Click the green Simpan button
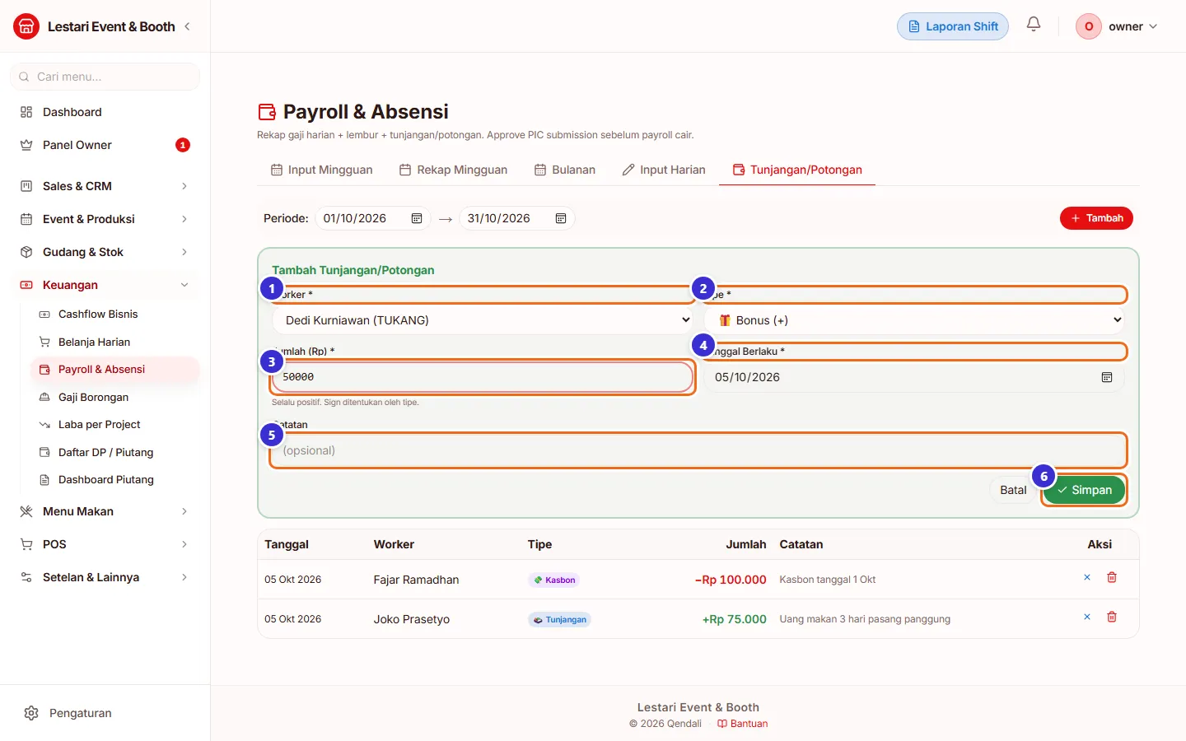This screenshot has width=1186, height=741. pos(1084,490)
